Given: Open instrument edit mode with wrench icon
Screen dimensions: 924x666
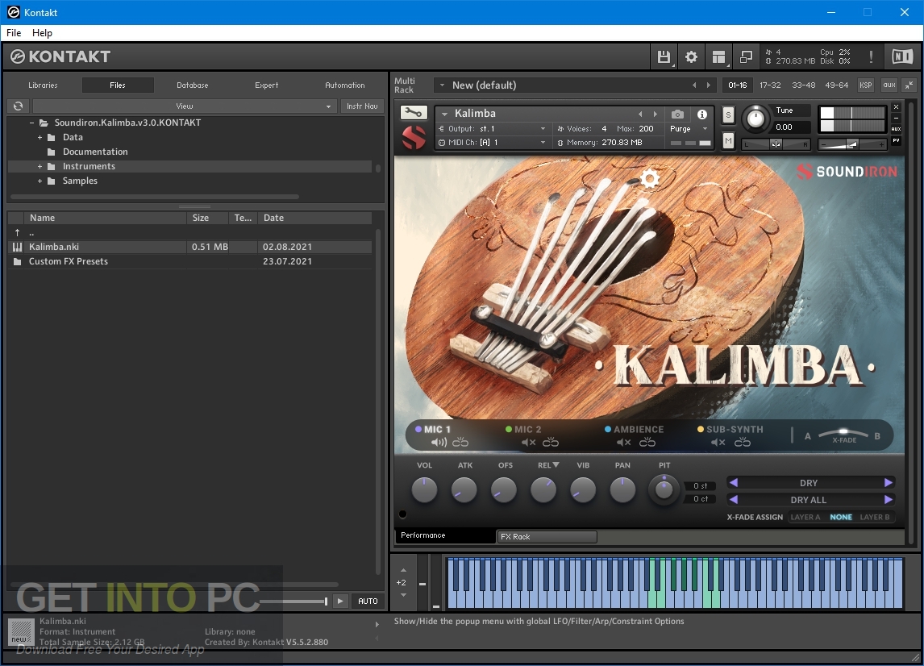Looking at the screenshot, I should (414, 112).
